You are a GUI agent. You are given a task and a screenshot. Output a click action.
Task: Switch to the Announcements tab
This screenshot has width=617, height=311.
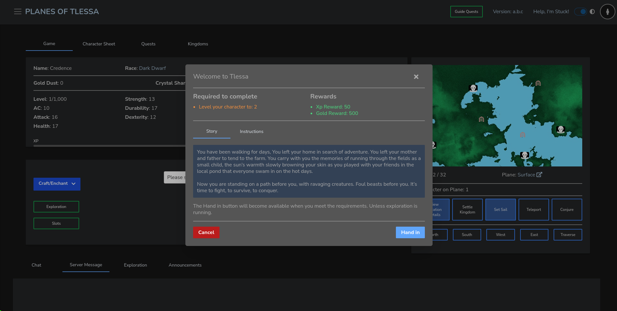click(185, 265)
